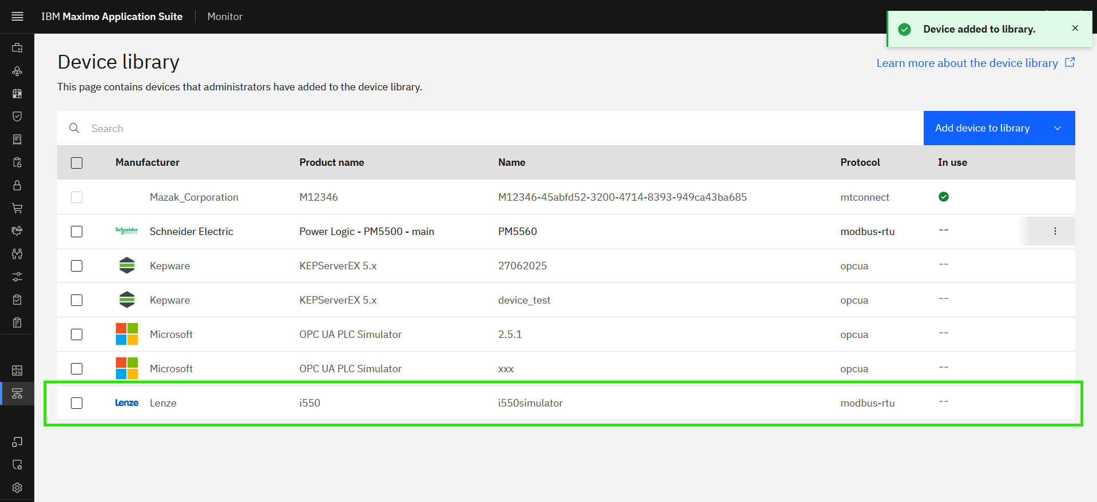Click the shield checkmark icon in sidebar
The width and height of the screenshot is (1097, 502).
(x=17, y=117)
